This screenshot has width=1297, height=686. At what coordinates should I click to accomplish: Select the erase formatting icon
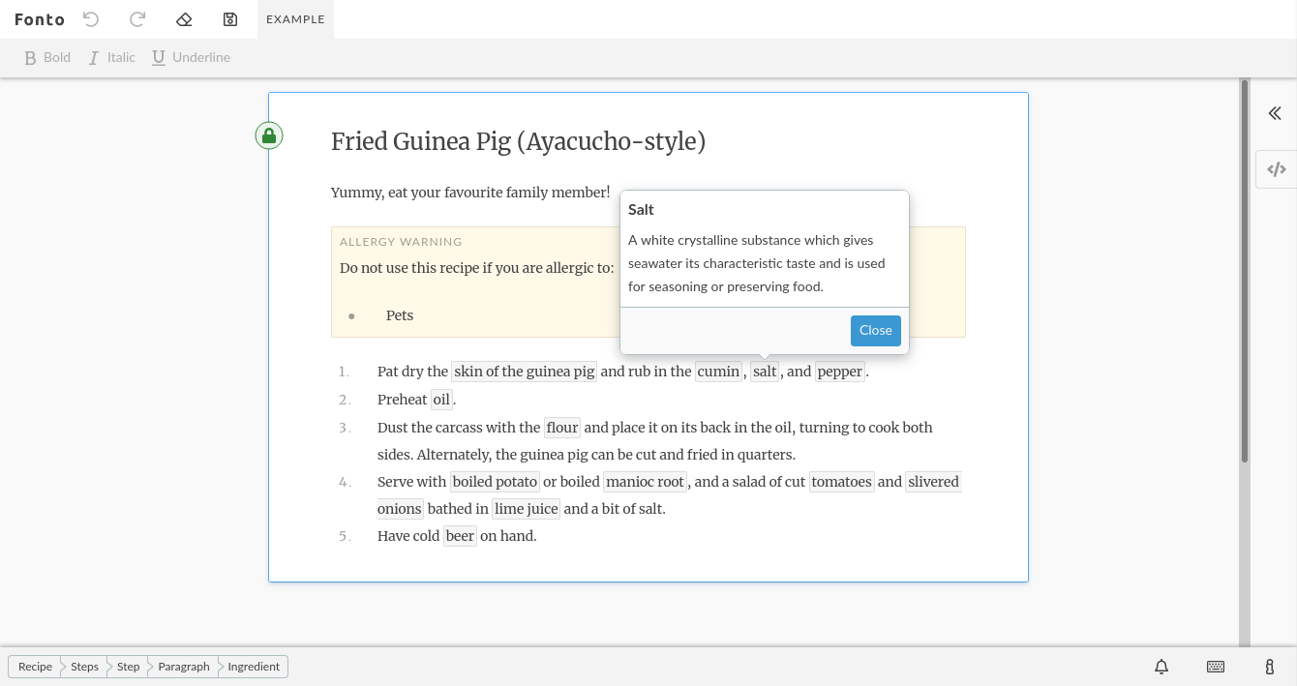tap(183, 18)
